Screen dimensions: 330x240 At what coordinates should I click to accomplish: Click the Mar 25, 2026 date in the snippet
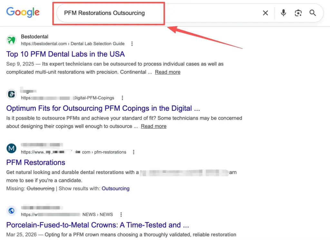[x=21, y=235]
